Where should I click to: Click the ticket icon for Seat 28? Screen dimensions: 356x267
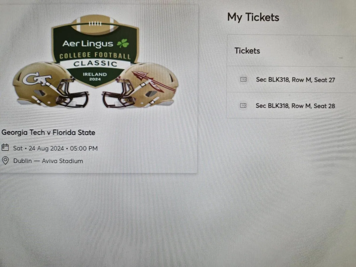[x=243, y=106]
